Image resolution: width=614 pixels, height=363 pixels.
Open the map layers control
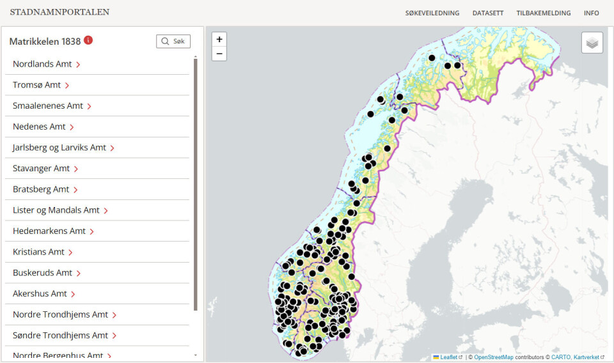(592, 43)
